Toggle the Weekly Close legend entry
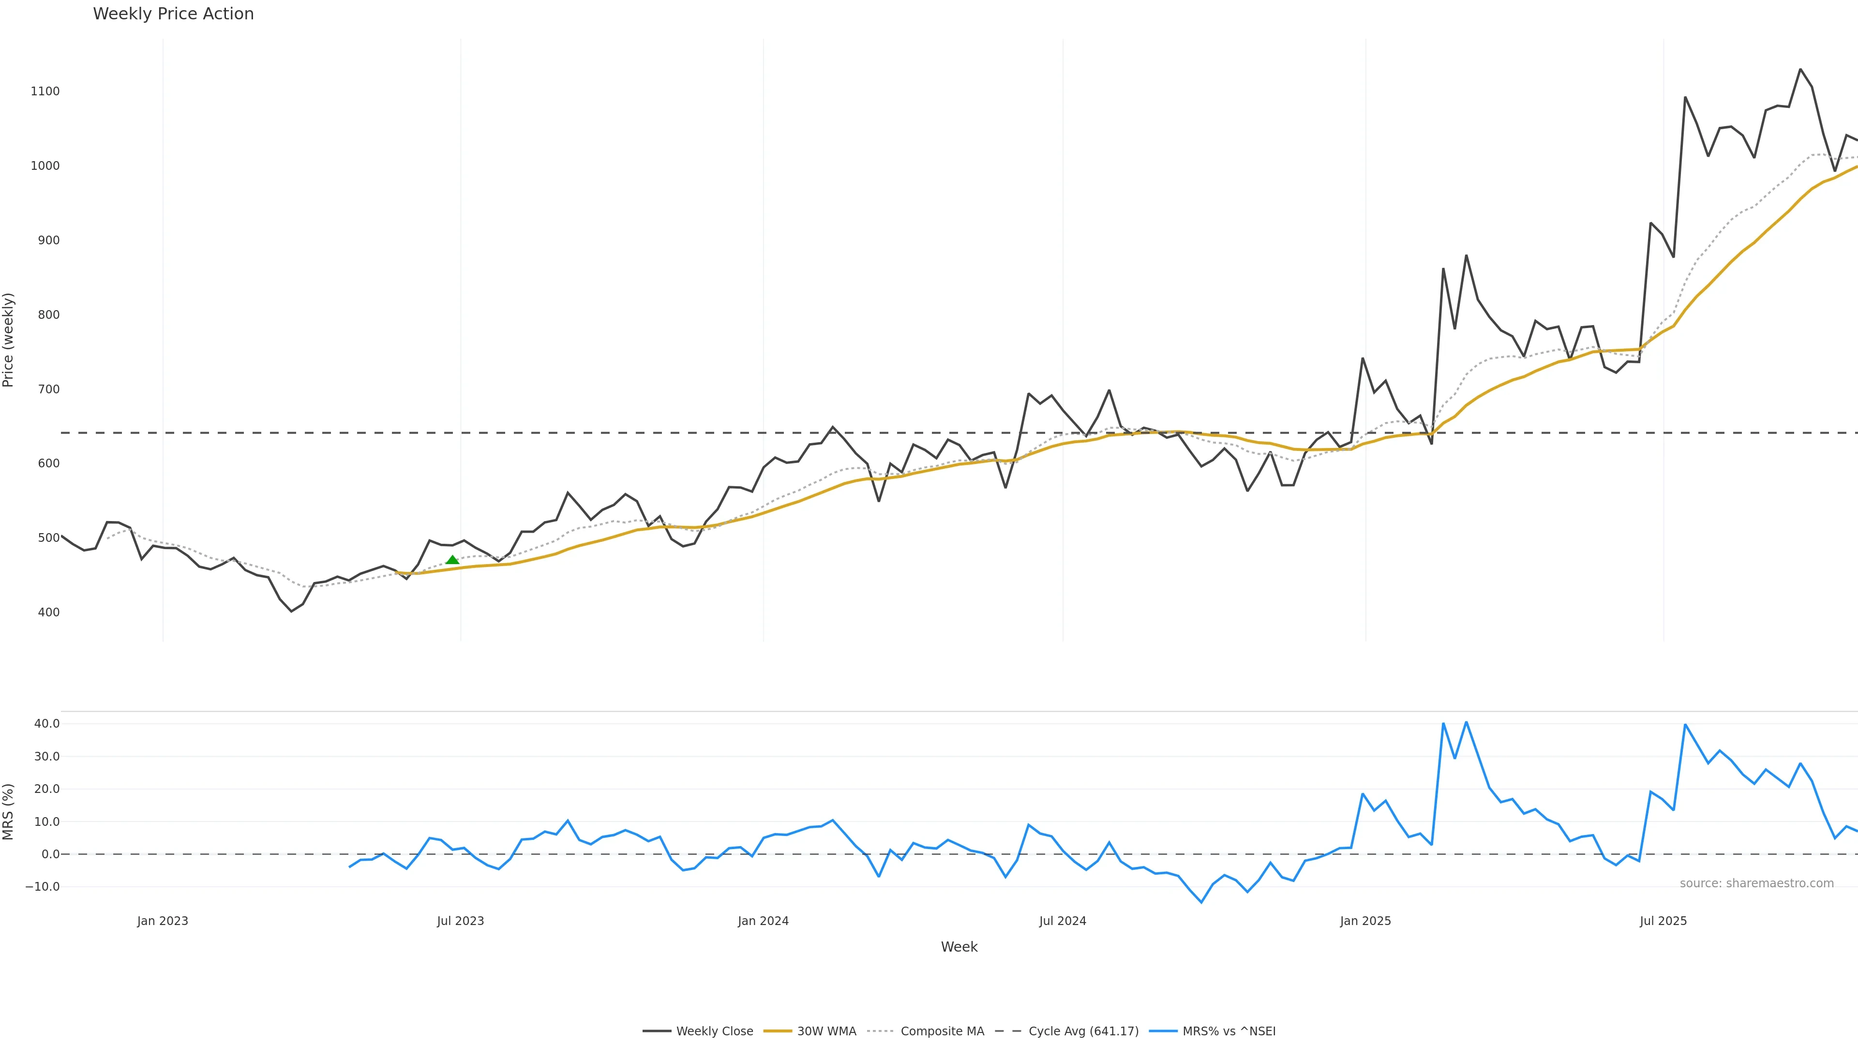This screenshot has width=1858, height=1045. pos(714,1031)
